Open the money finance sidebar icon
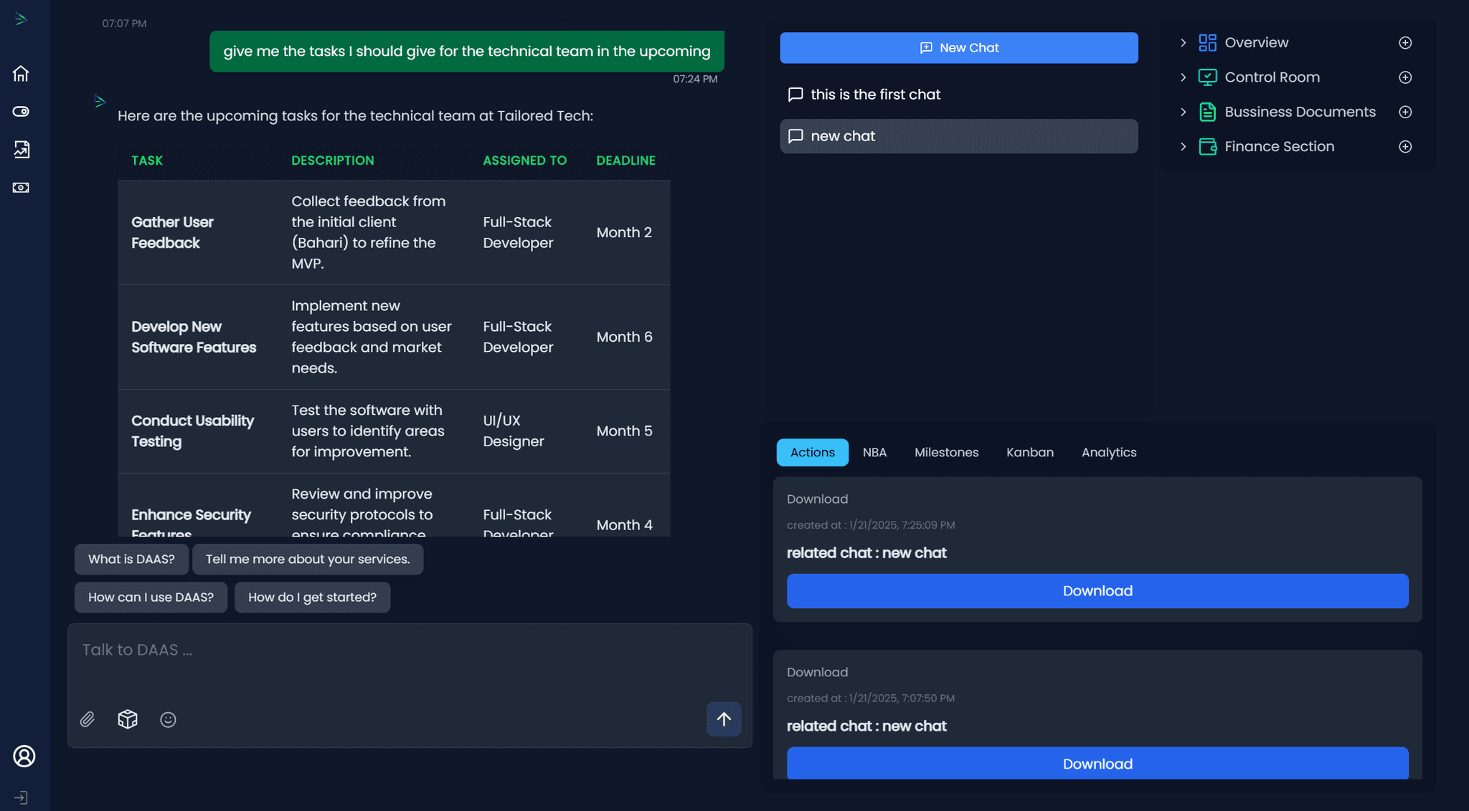Screen dimensions: 1469x811 tap(21, 187)
